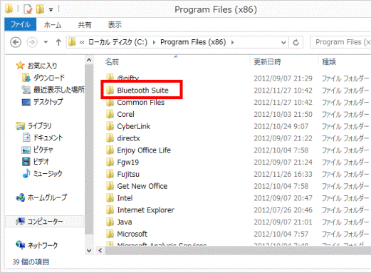Click the window folder icon in title bar
Viewport: 371px width, 273px height.
(x=9, y=9)
